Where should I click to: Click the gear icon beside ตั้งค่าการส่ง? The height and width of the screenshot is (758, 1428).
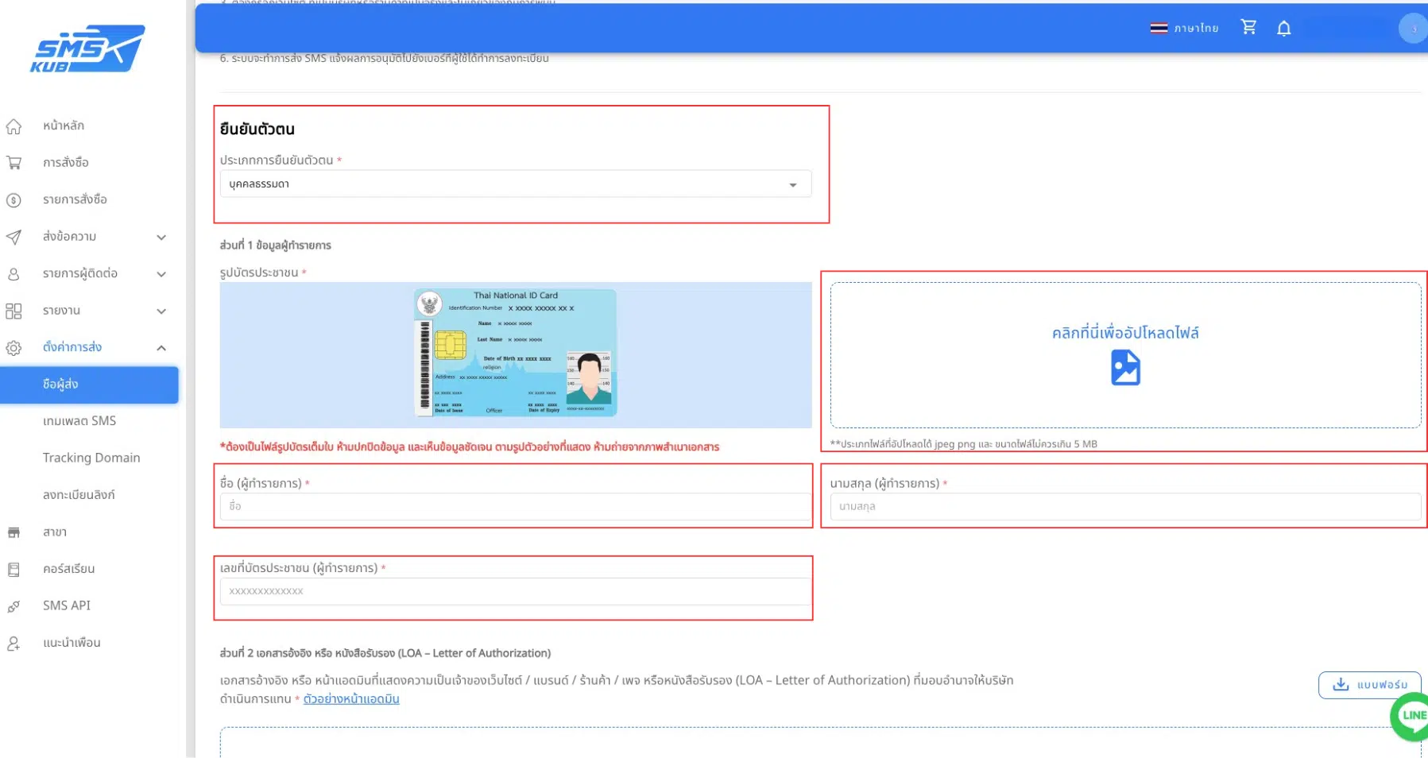point(14,348)
